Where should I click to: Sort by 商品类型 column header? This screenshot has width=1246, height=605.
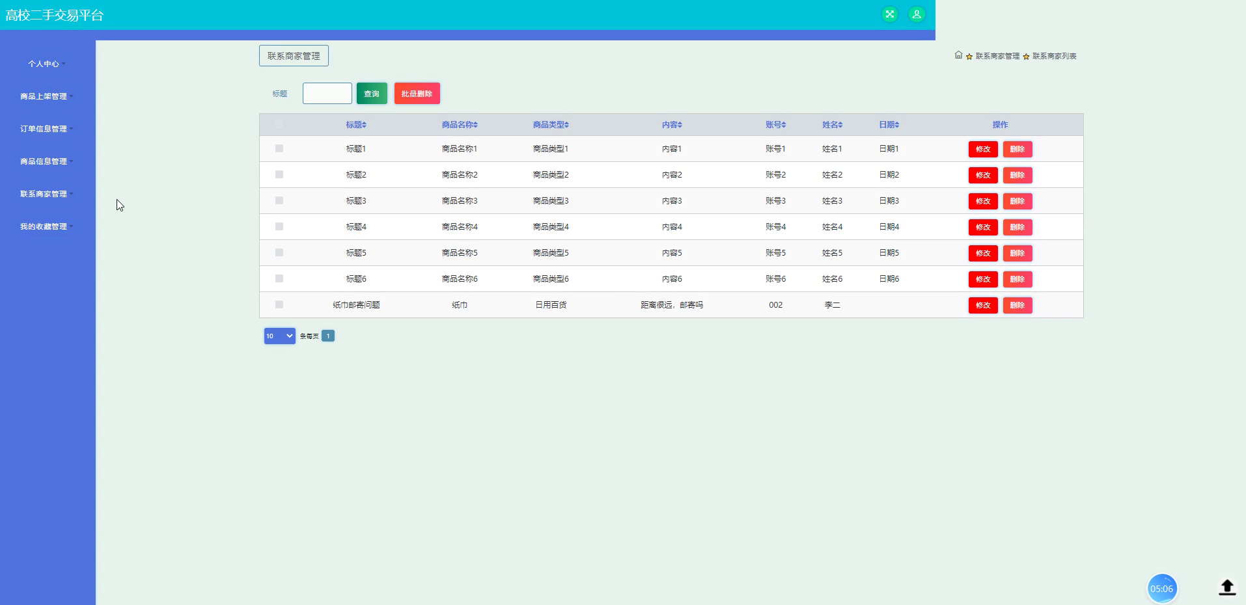(x=551, y=125)
